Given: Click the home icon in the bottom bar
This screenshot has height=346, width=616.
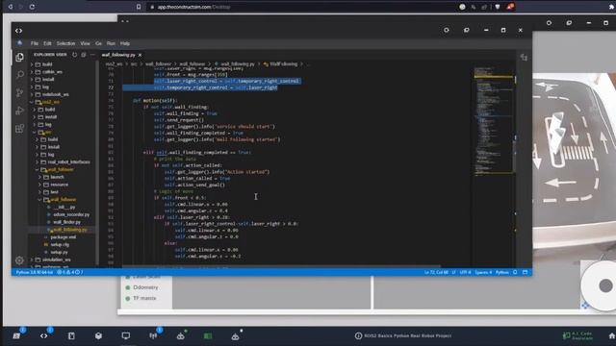Looking at the screenshot, I should click(612, 335).
